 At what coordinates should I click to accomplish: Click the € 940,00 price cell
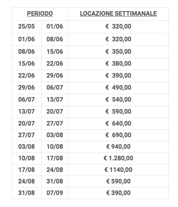(118, 146)
